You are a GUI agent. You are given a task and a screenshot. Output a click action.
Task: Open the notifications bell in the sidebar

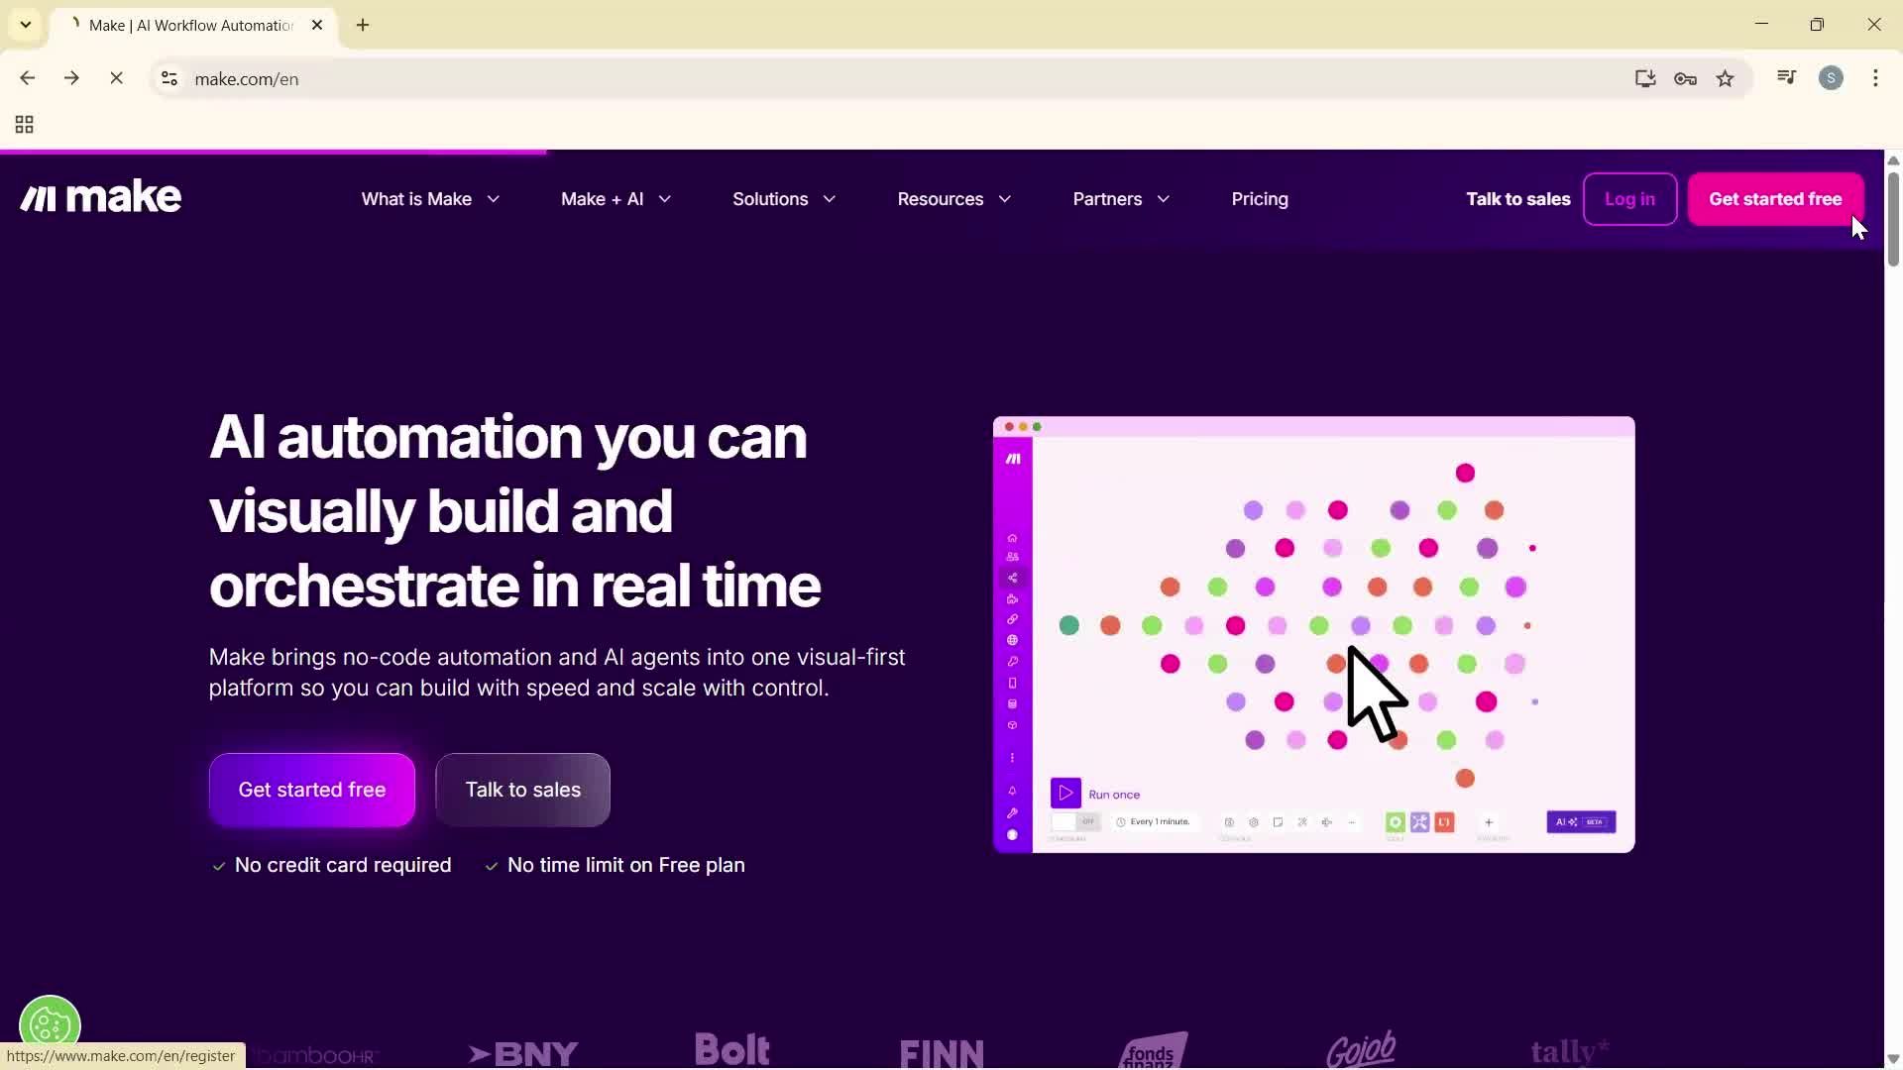[1012, 791]
